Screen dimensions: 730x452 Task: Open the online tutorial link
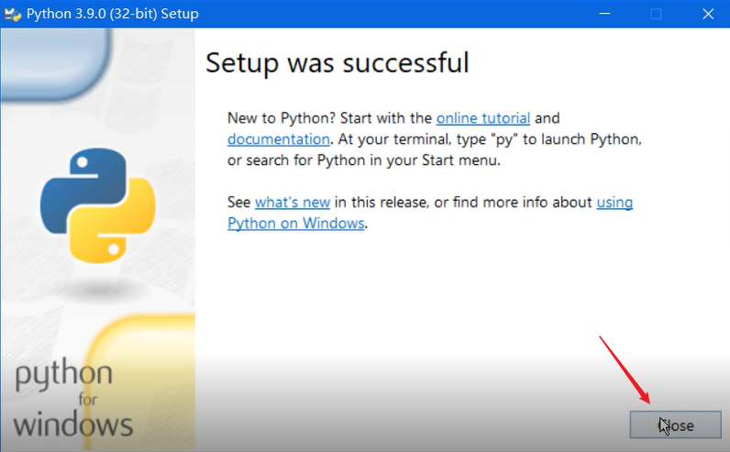(482, 118)
